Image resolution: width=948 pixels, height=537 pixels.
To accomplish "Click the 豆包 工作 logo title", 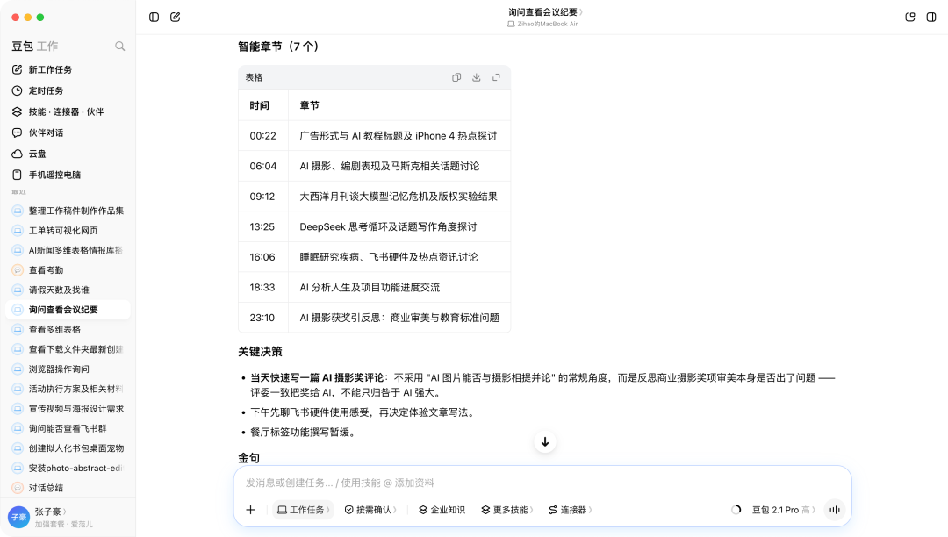I will click(35, 46).
